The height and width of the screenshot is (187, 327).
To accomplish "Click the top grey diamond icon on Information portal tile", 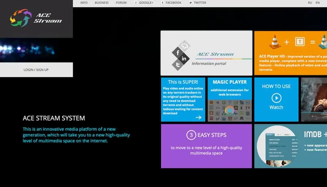I will click(184, 46).
